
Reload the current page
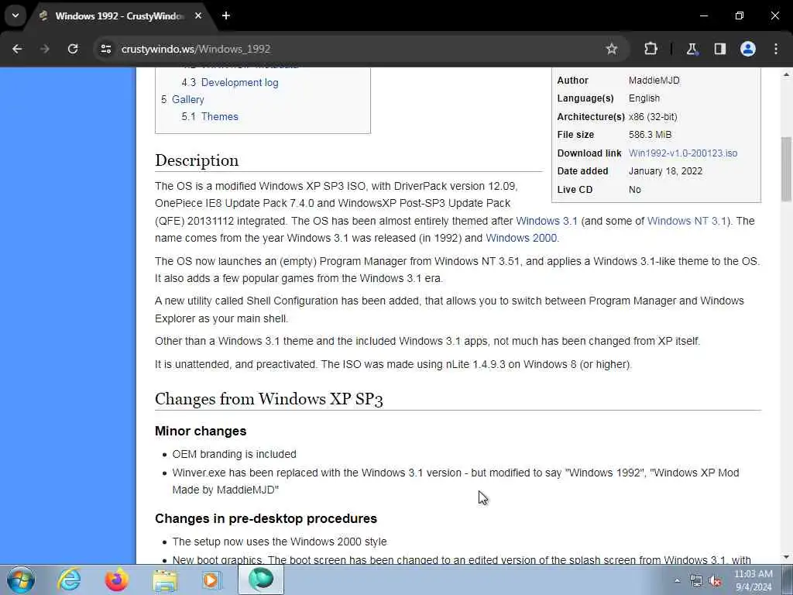[x=73, y=49]
